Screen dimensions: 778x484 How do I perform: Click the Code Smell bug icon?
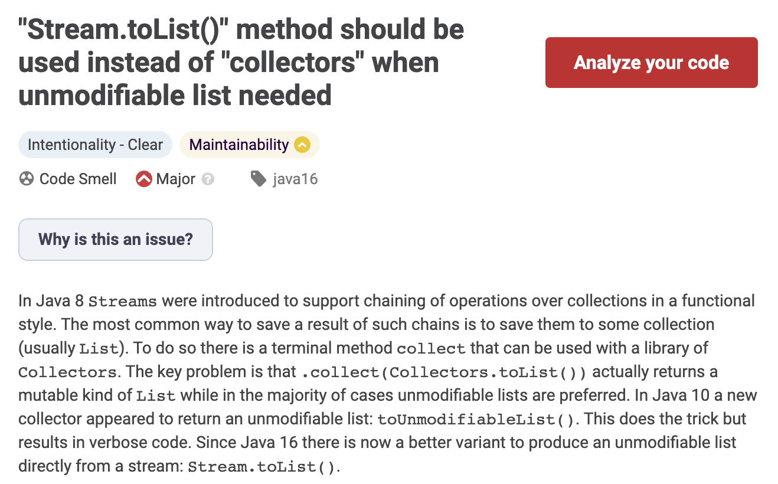[27, 179]
